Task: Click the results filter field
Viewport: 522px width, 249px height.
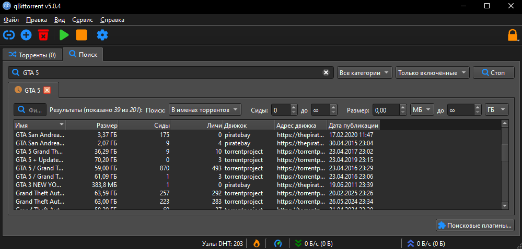Action: tap(30, 110)
